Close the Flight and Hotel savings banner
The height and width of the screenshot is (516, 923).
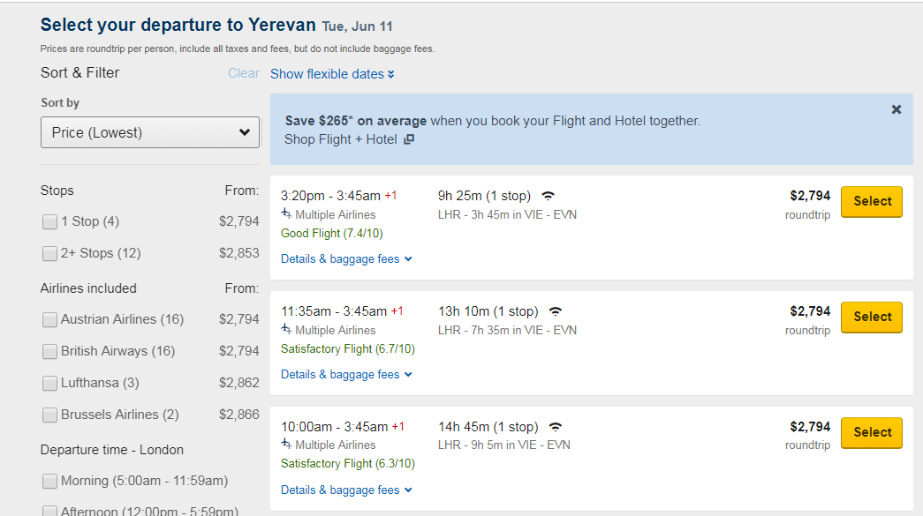[x=896, y=109]
